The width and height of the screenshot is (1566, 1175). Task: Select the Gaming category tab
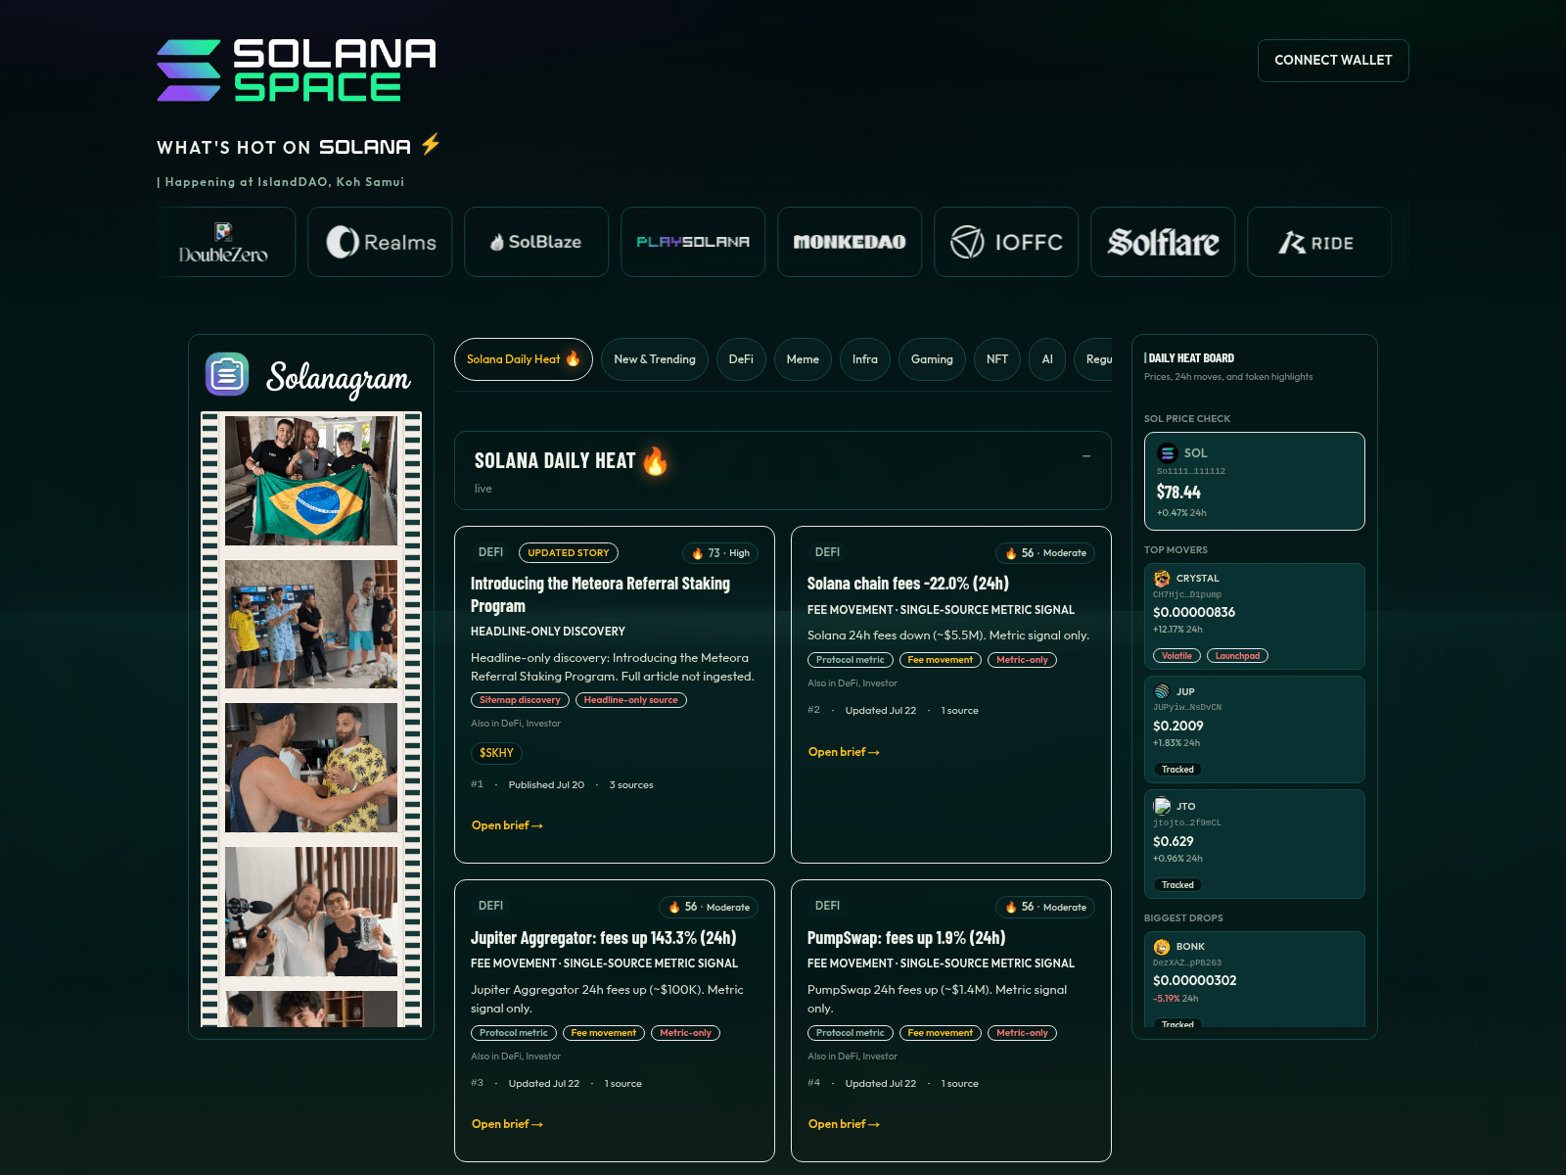[932, 359]
